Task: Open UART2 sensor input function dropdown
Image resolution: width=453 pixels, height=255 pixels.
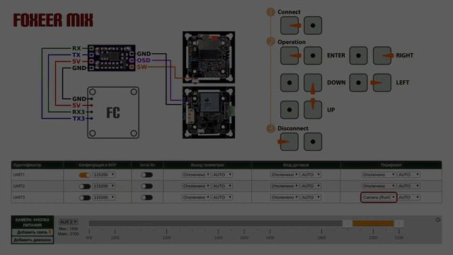Action: [285, 186]
